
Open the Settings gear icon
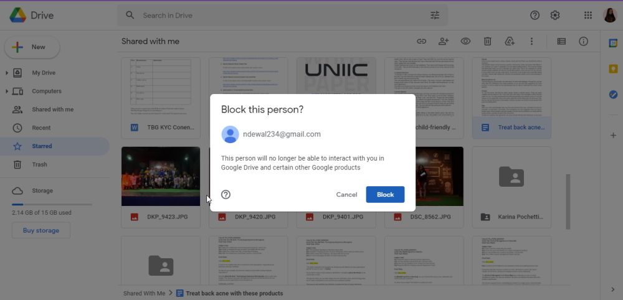(x=555, y=15)
